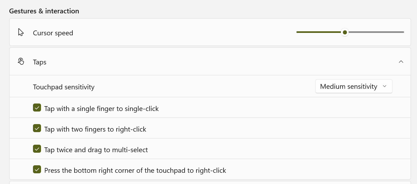The image size is (417, 184).
Task: Disable the two fingers right-click checkbox
Action: pos(37,128)
